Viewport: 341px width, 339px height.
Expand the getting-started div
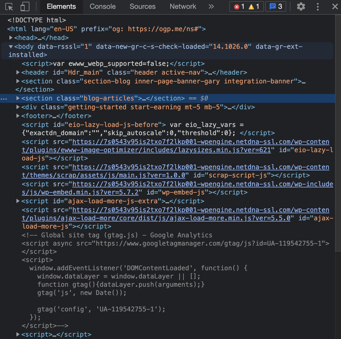click(x=18, y=107)
